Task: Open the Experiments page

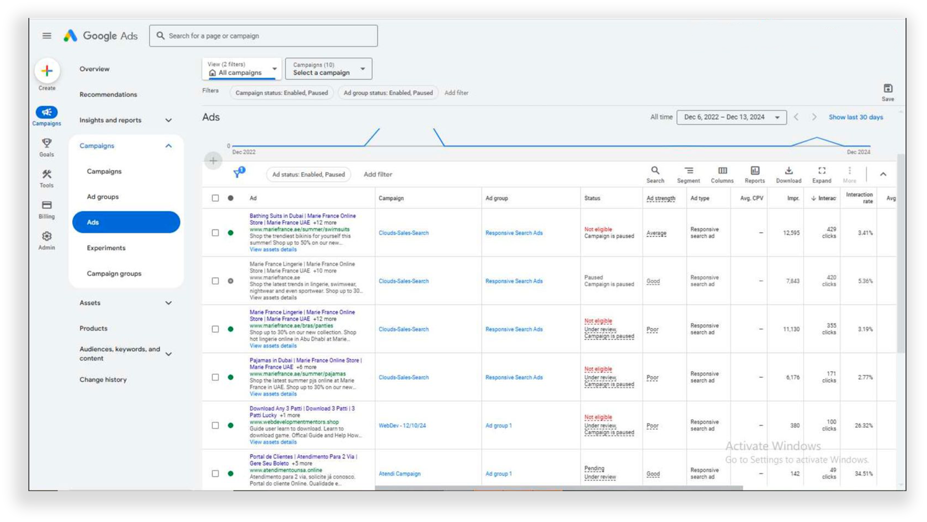Action: pos(106,248)
